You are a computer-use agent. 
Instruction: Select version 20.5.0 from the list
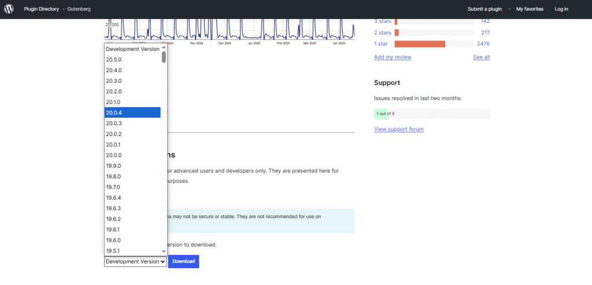tap(114, 59)
